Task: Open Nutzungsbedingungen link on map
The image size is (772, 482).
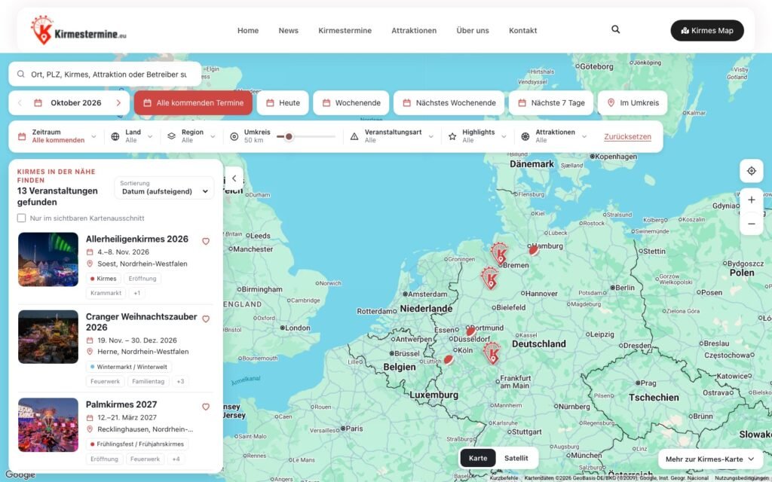Action: coord(742,478)
